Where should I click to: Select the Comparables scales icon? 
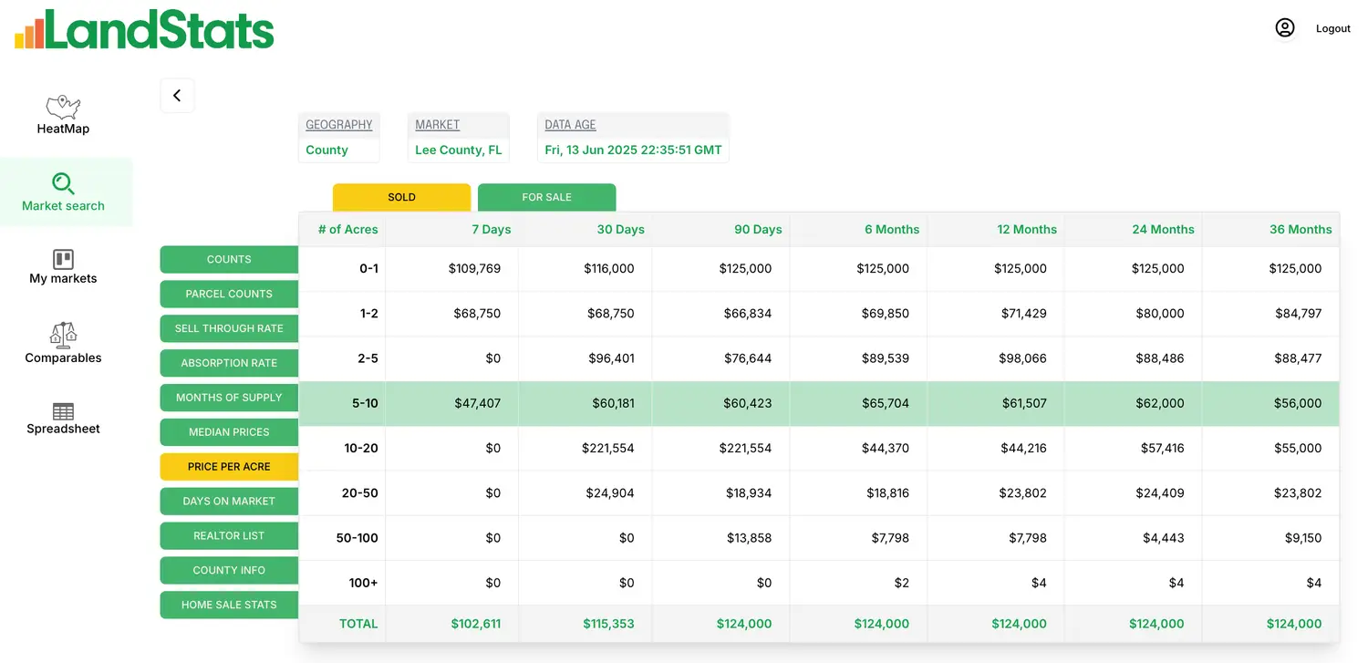click(63, 335)
